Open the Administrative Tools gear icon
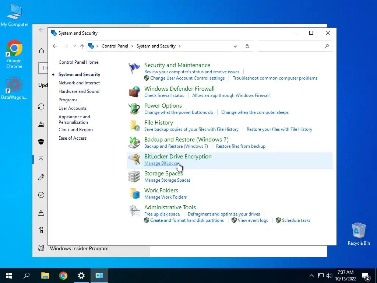Viewport: 377px width, 283px height. click(x=134, y=210)
